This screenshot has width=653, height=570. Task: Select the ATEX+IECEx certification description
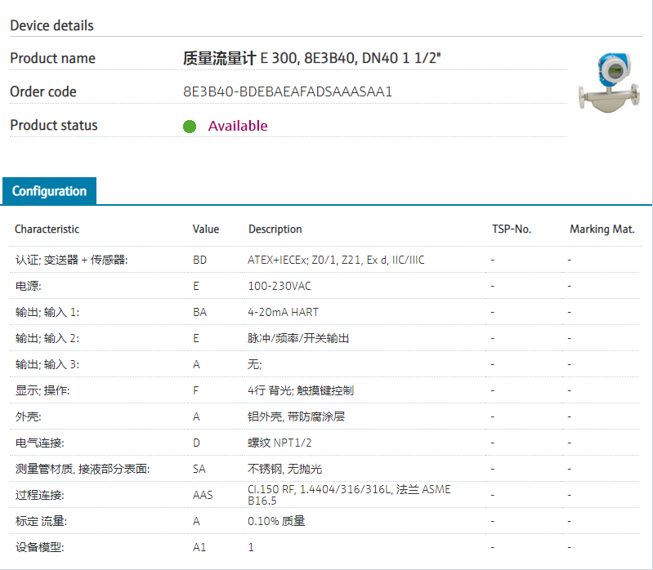point(336,260)
